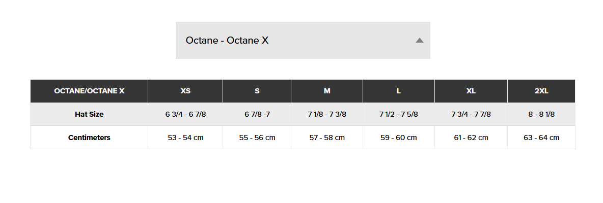This screenshot has width=603, height=203.
Task: Click the Hat Size row label
Action: (x=89, y=114)
